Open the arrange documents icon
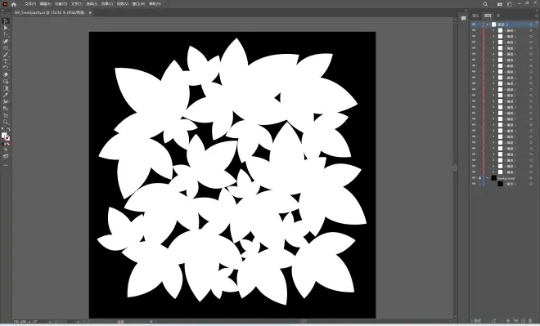The height and width of the screenshot is (326, 540). (x=500, y=4)
